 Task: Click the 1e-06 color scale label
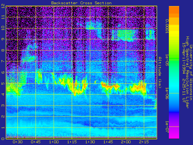[167, 93]
